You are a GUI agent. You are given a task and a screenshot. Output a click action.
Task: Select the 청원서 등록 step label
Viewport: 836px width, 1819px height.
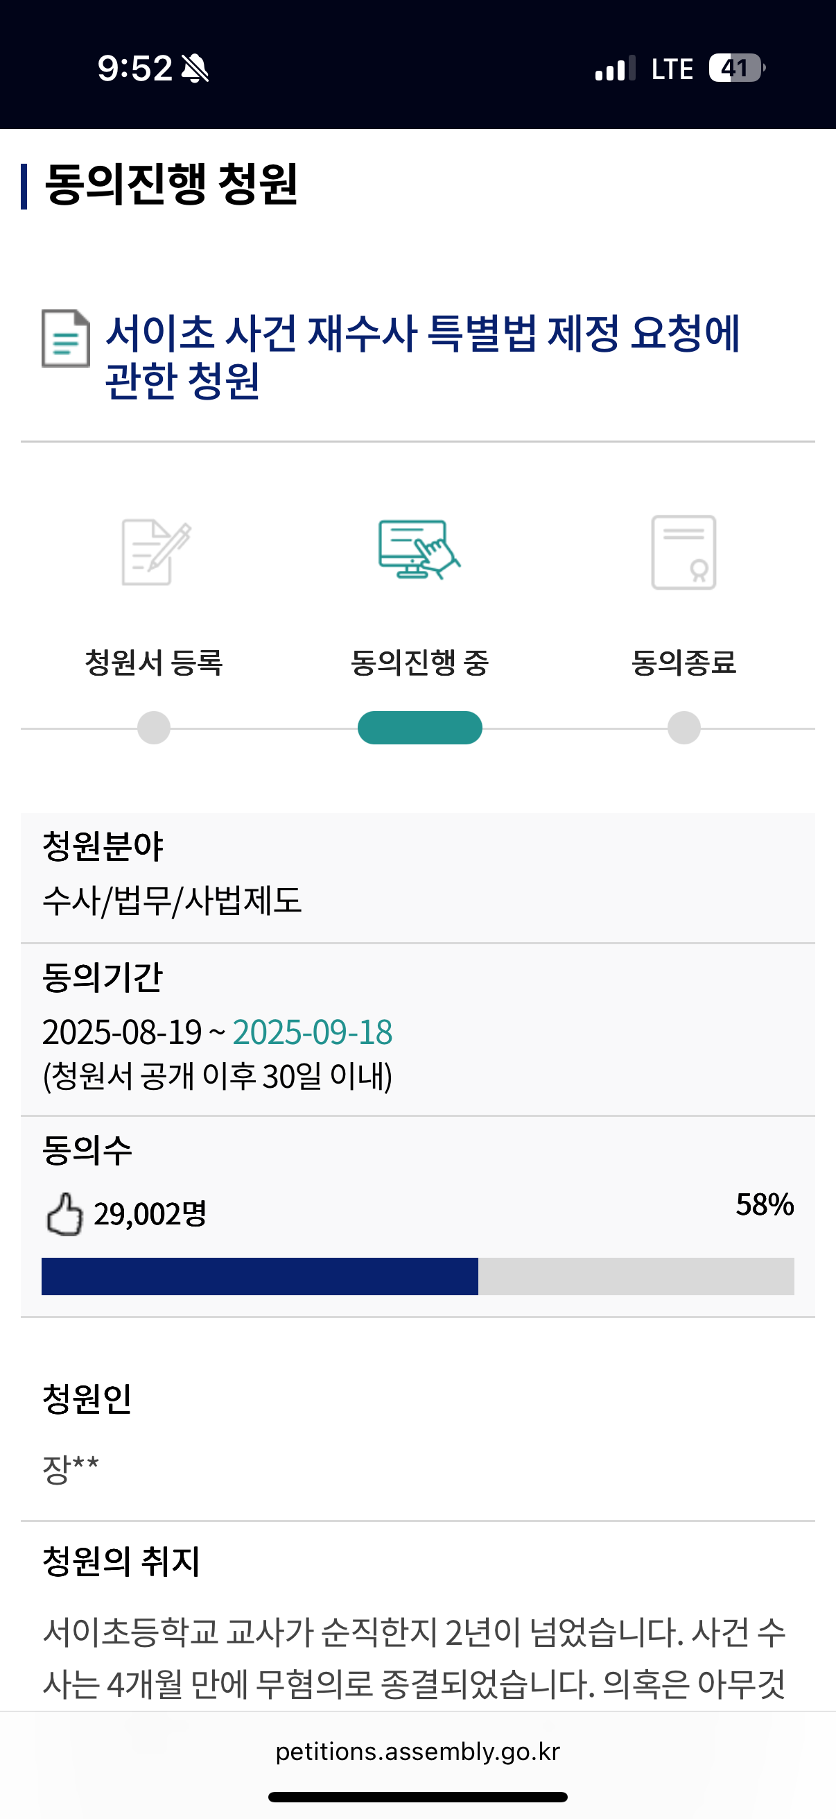154,663
